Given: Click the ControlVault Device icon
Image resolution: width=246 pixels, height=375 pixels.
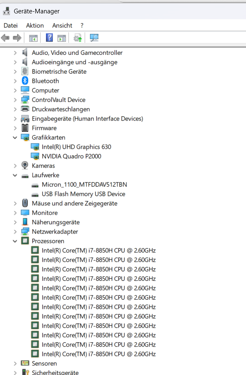Looking at the screenshot, I should pos(25,100).
